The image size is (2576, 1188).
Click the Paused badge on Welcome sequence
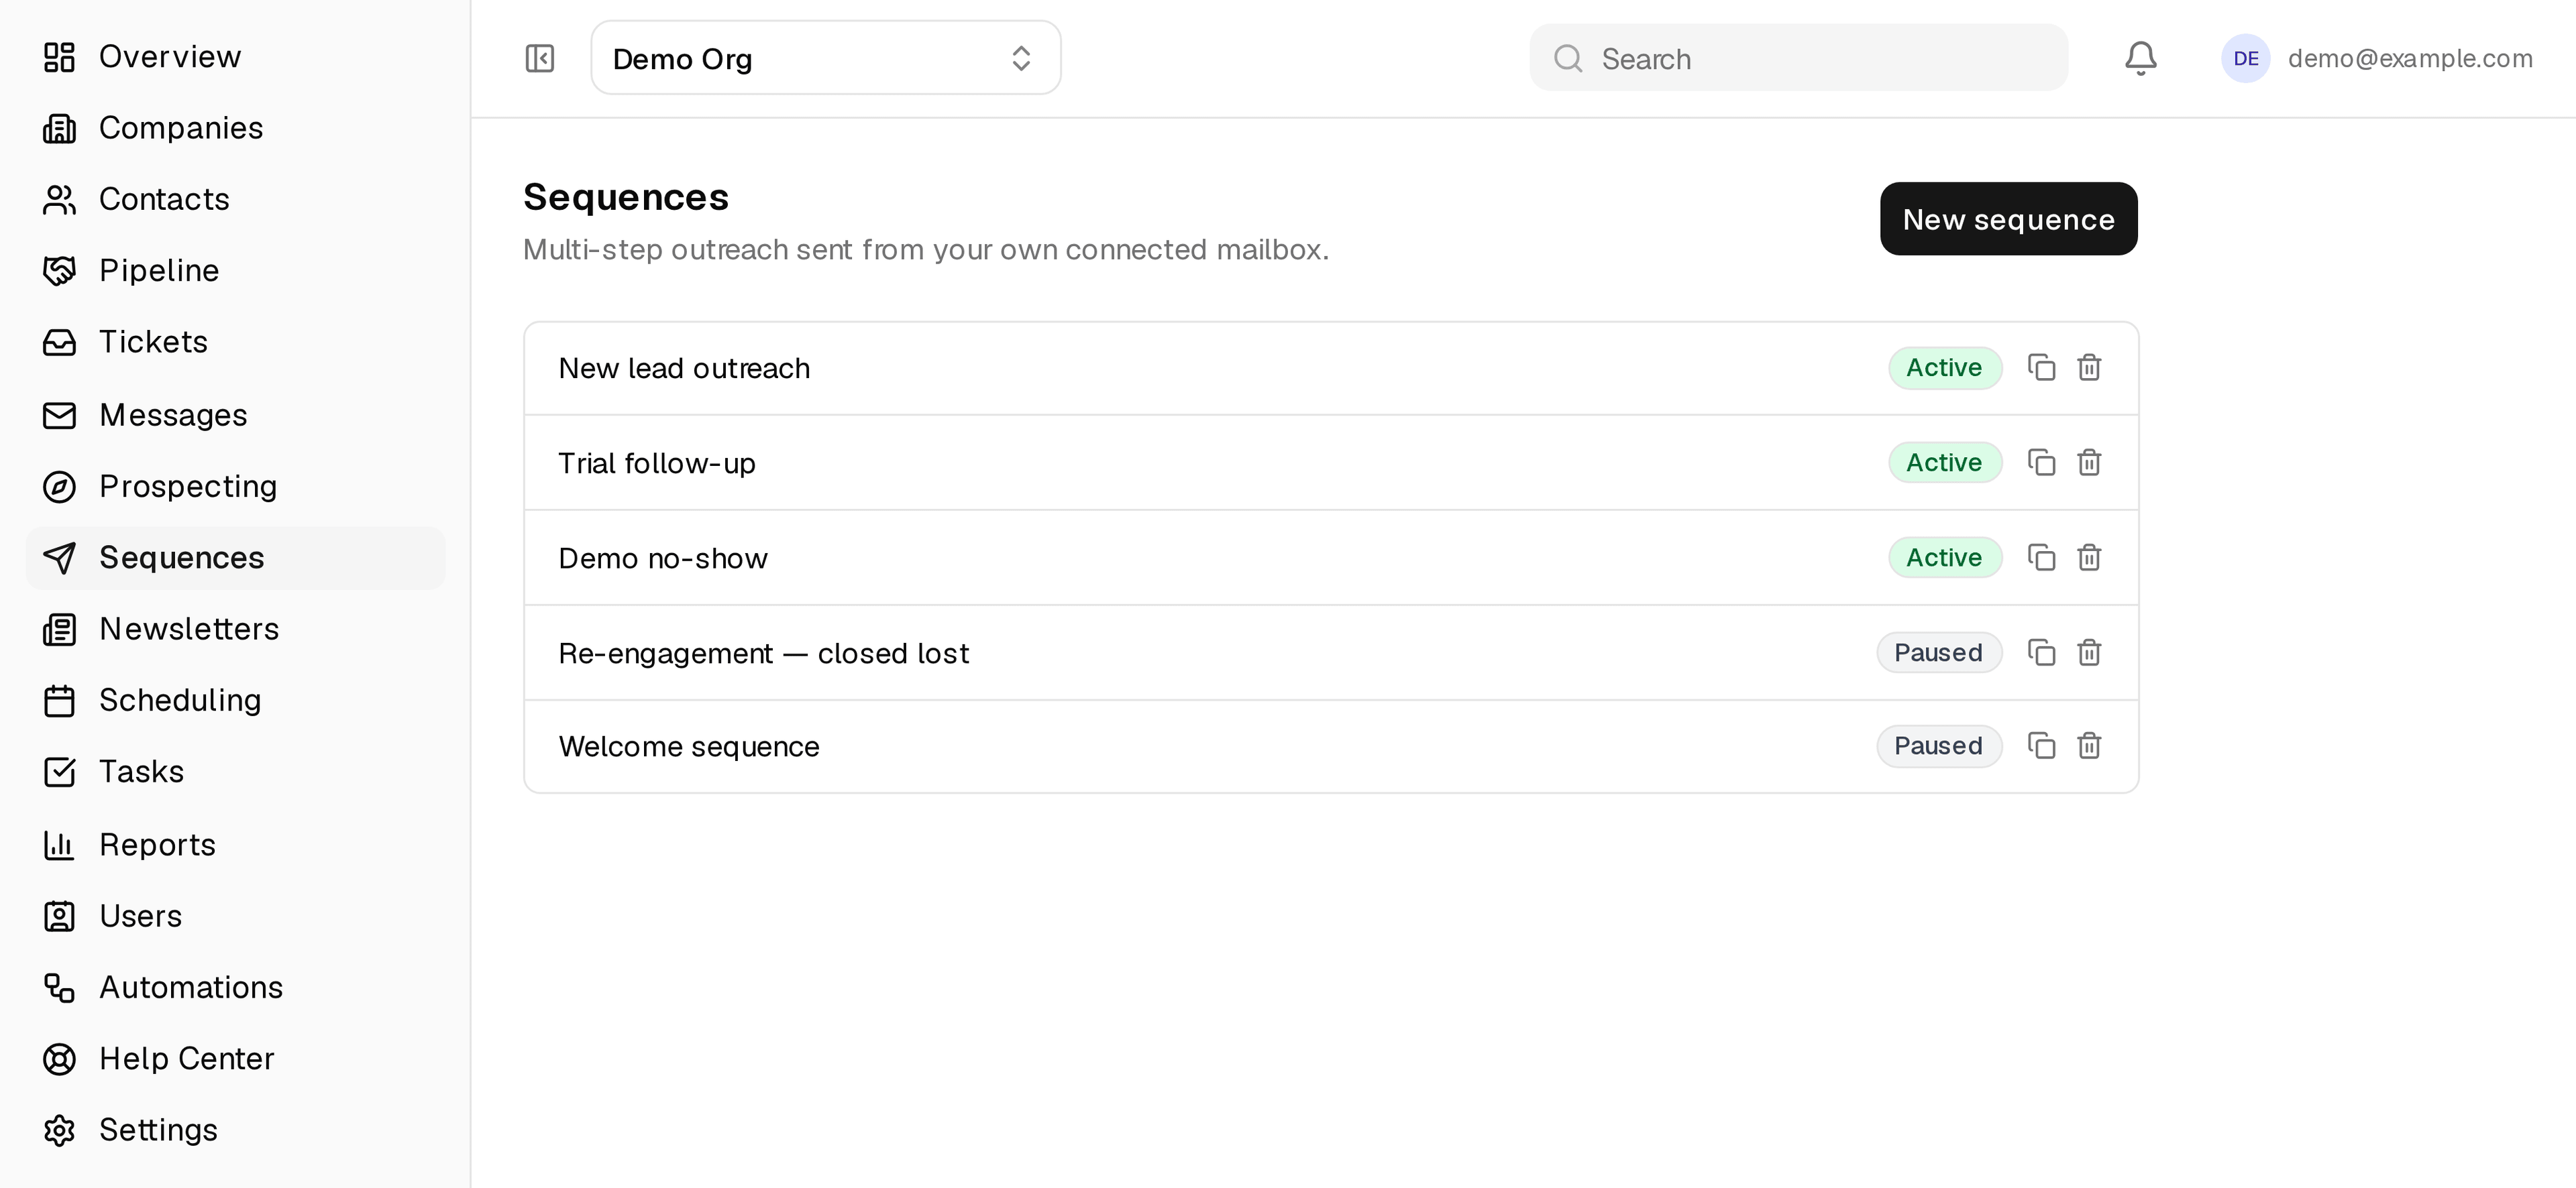[1938, 746]
